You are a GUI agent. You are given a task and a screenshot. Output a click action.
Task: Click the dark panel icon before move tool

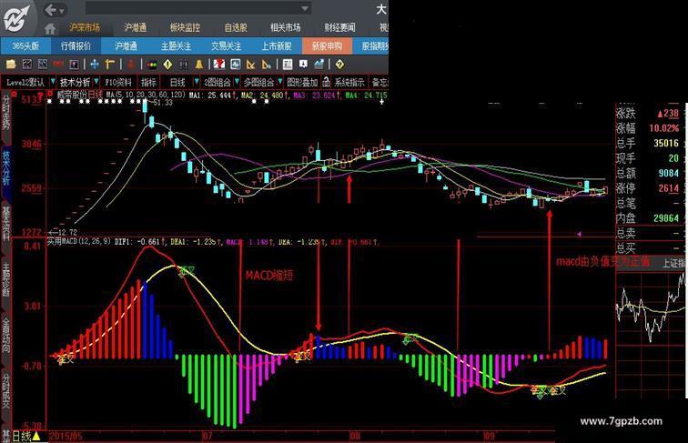click(74, 65)
